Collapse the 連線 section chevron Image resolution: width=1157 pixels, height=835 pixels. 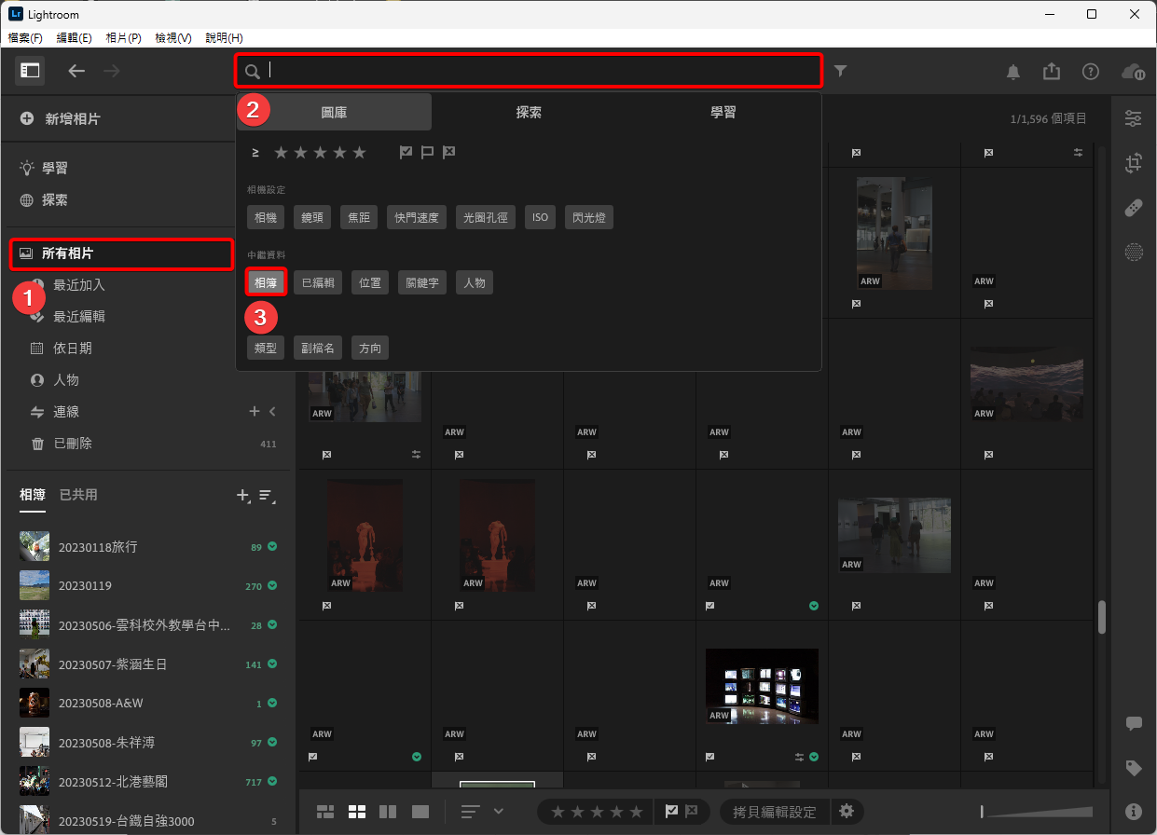point(272,412)
